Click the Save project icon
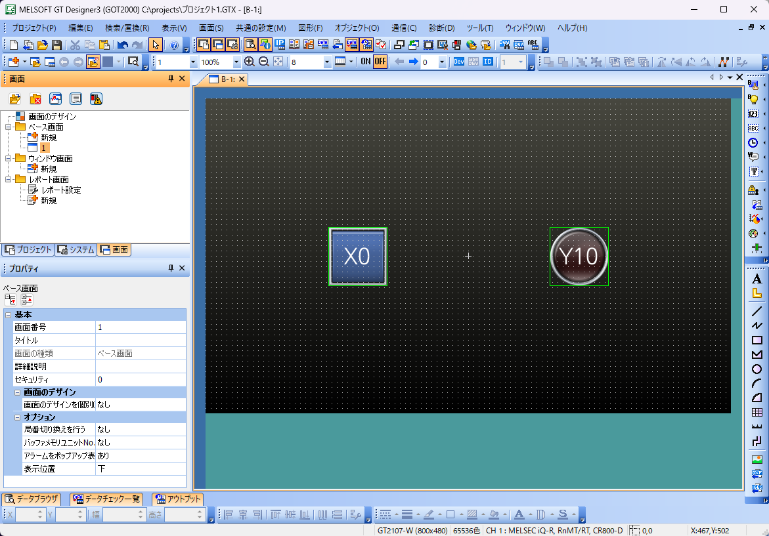Image resolution: width=769 pixels, height=536 pixels. 57,45
